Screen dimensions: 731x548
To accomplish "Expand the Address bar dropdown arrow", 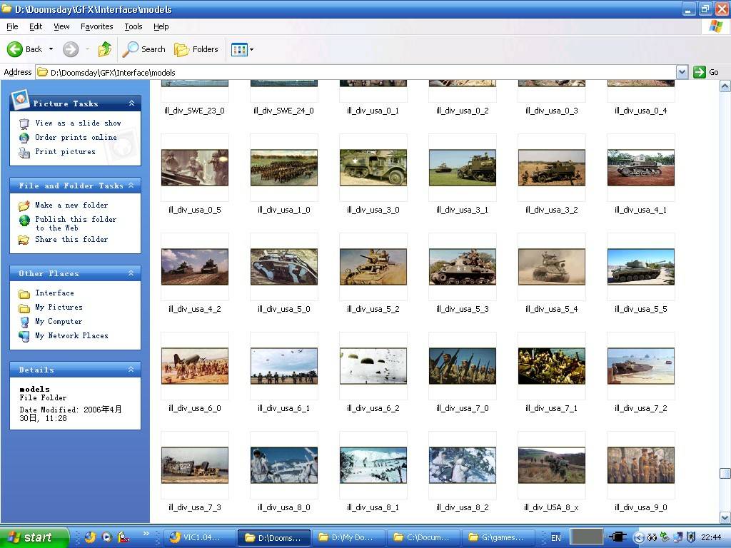I will [682, 72].
